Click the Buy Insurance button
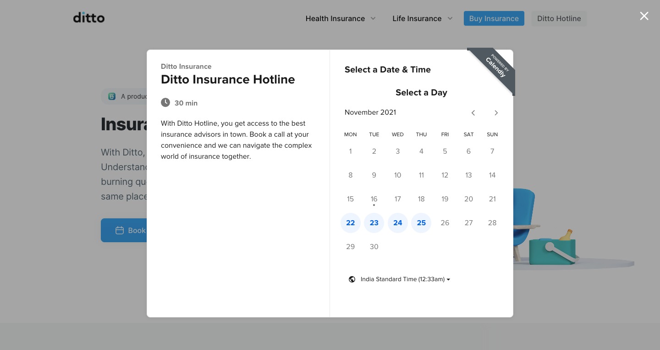Image resolution: width=660 pixels, height=350 pixels. coord(494,18)
